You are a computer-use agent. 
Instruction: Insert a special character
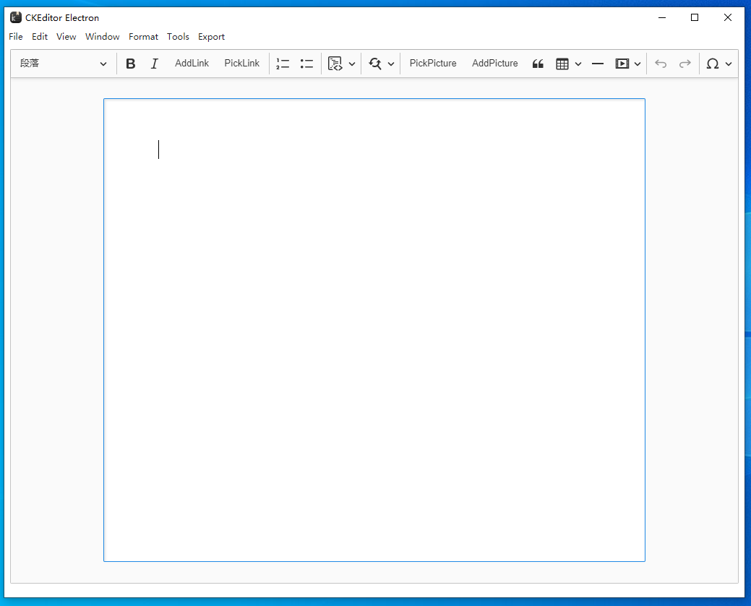(x=713, y=64)
